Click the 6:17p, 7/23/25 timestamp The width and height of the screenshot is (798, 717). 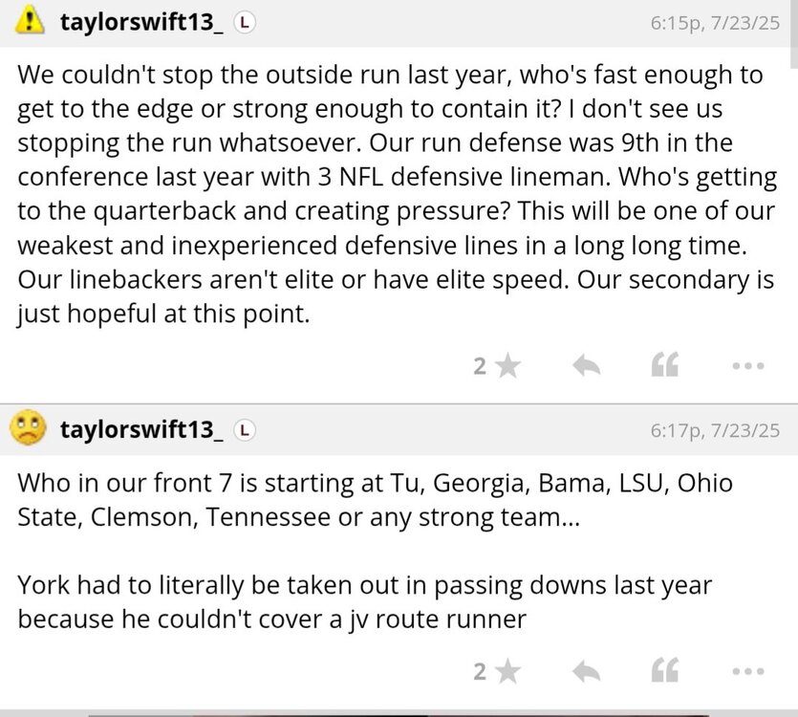pyautogui.click(x=715, y=431)
